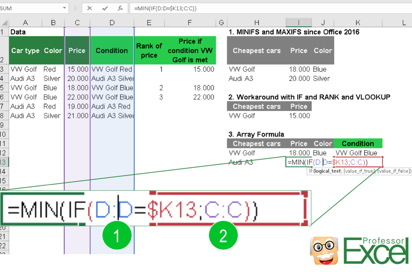Open the Name Box dropdown

point(64,8)
